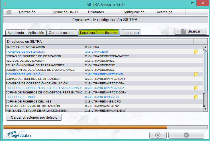Close the SILTRA window
Image resolution: width=210 pixels, height=141 pixels.
(x=203, y=3)
